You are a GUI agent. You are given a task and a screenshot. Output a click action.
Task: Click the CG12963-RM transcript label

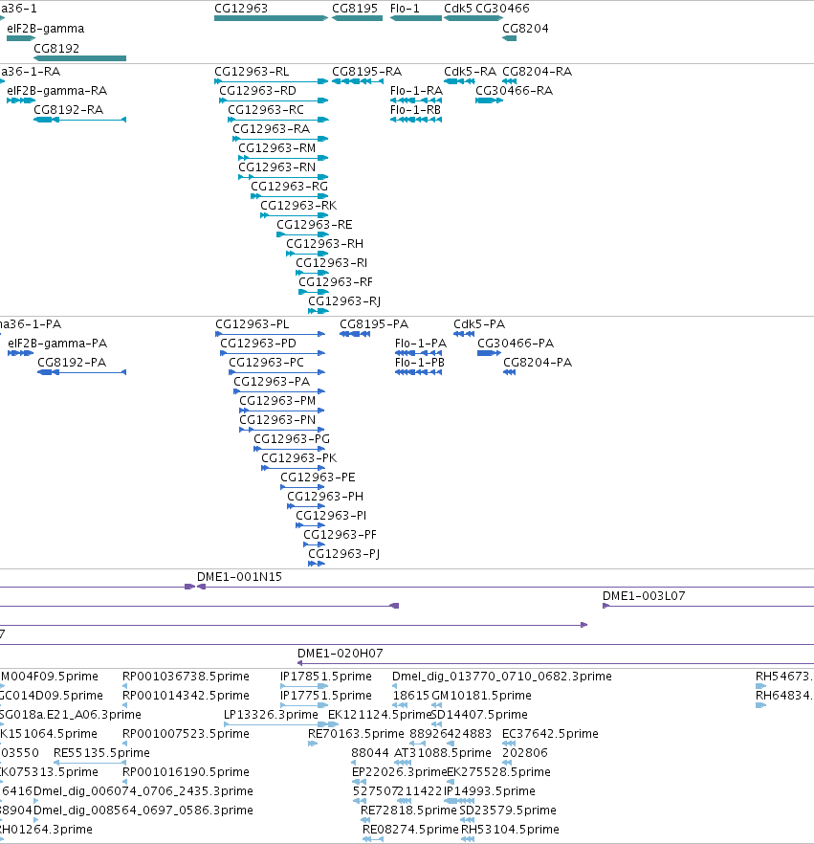click(276, 148)
